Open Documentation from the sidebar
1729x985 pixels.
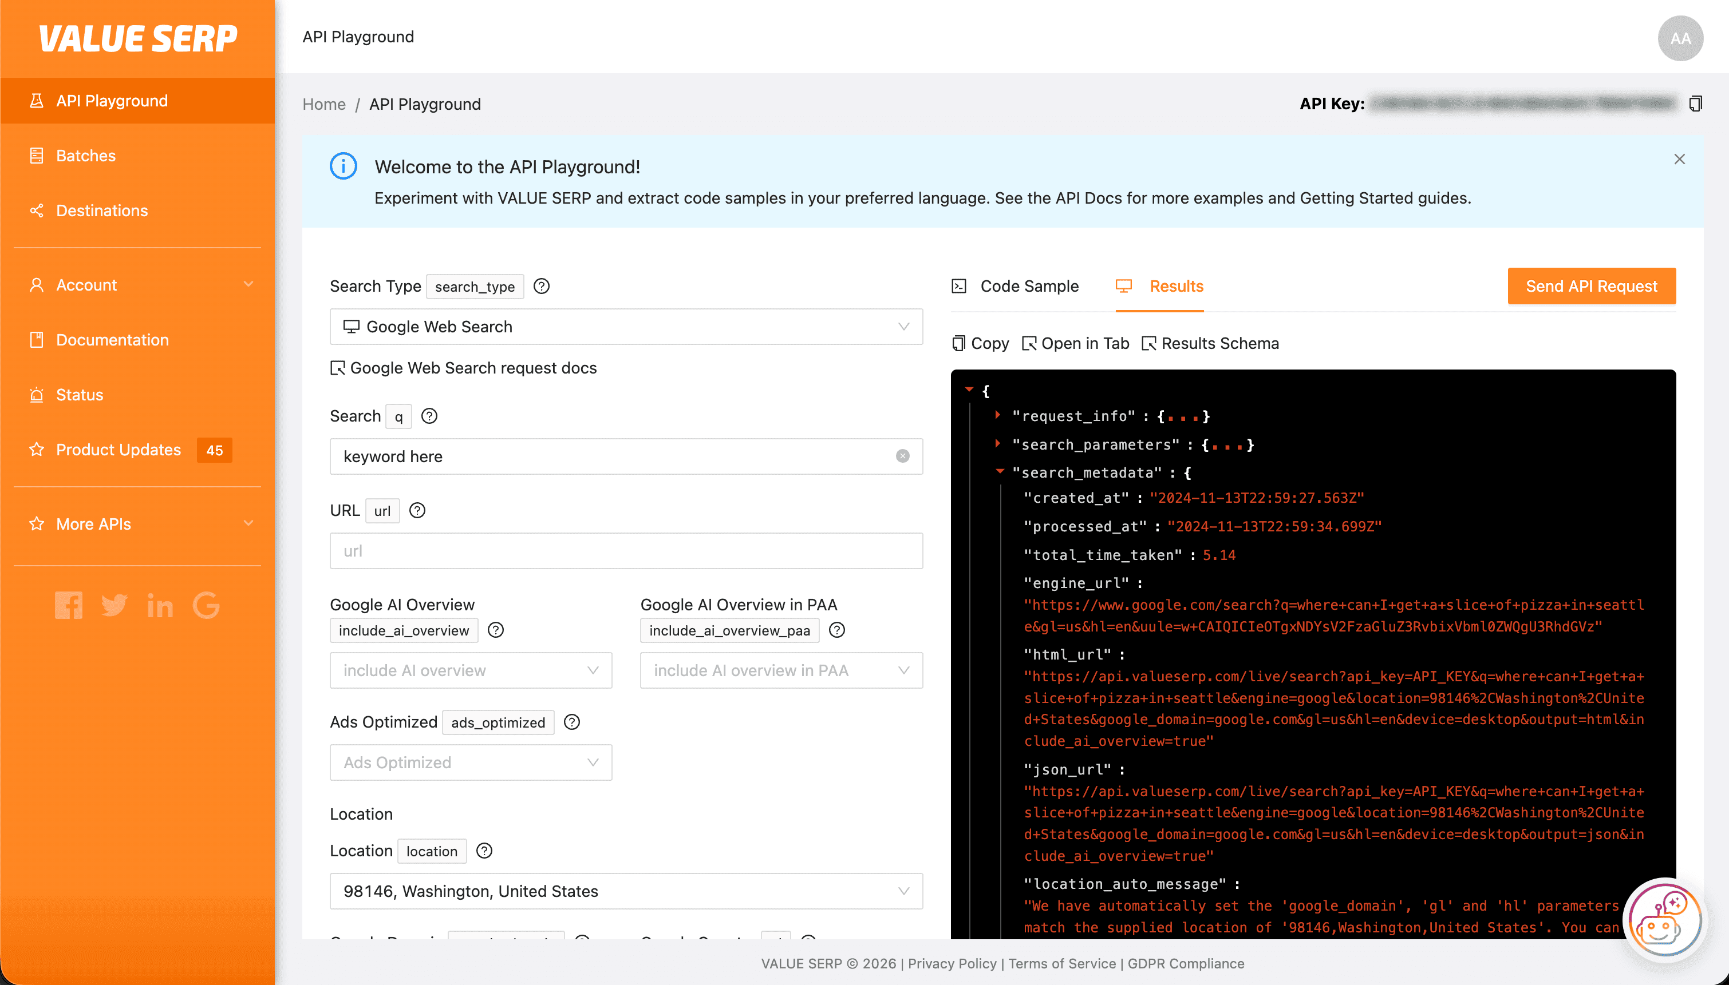137,340
